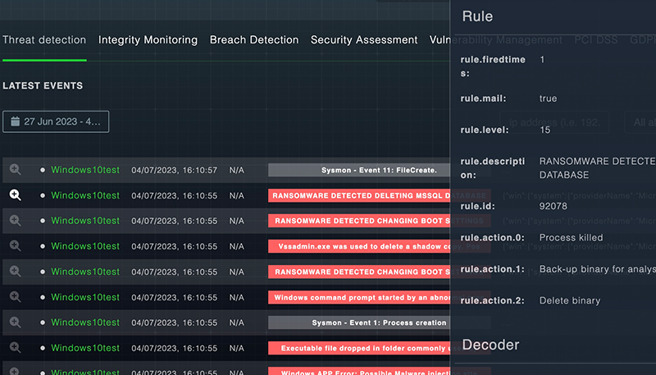Click the RANSOMWARE DETECTED DELETING MSSQL alert label

359,195
